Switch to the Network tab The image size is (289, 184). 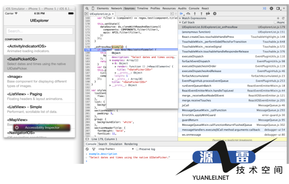tap(117, 8)
